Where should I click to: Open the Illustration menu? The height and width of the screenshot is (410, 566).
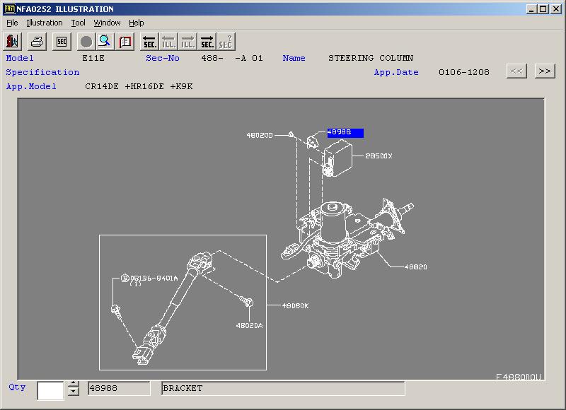(45, 23)
